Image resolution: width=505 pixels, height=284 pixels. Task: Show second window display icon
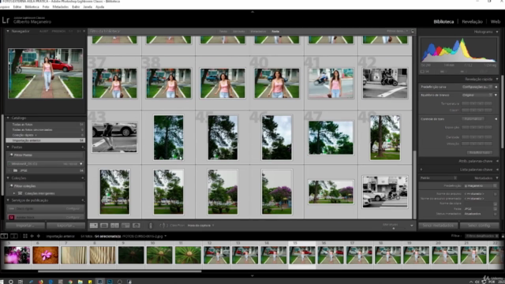[14, 236]
